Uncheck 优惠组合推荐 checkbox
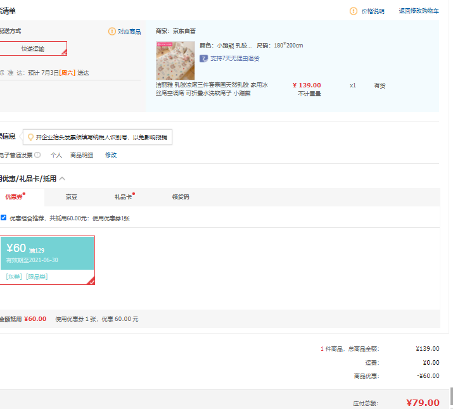 3,218
